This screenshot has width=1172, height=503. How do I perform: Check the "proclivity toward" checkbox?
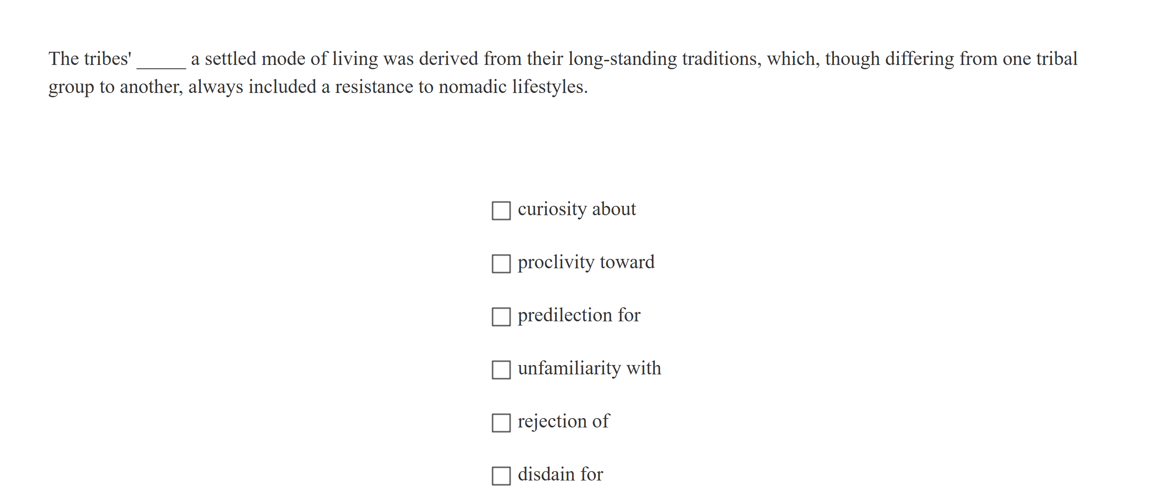click(x=502, y=263)
